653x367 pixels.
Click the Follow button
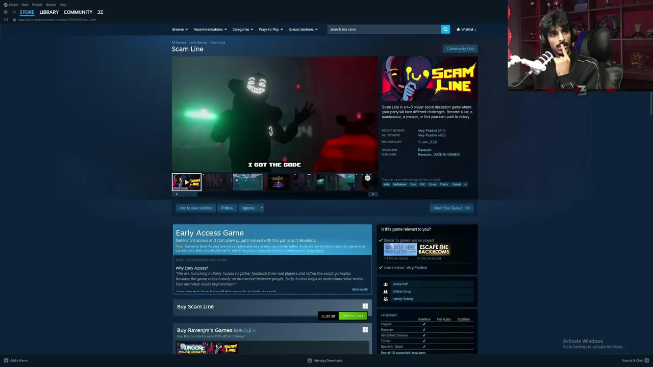[x=227, y=208]
